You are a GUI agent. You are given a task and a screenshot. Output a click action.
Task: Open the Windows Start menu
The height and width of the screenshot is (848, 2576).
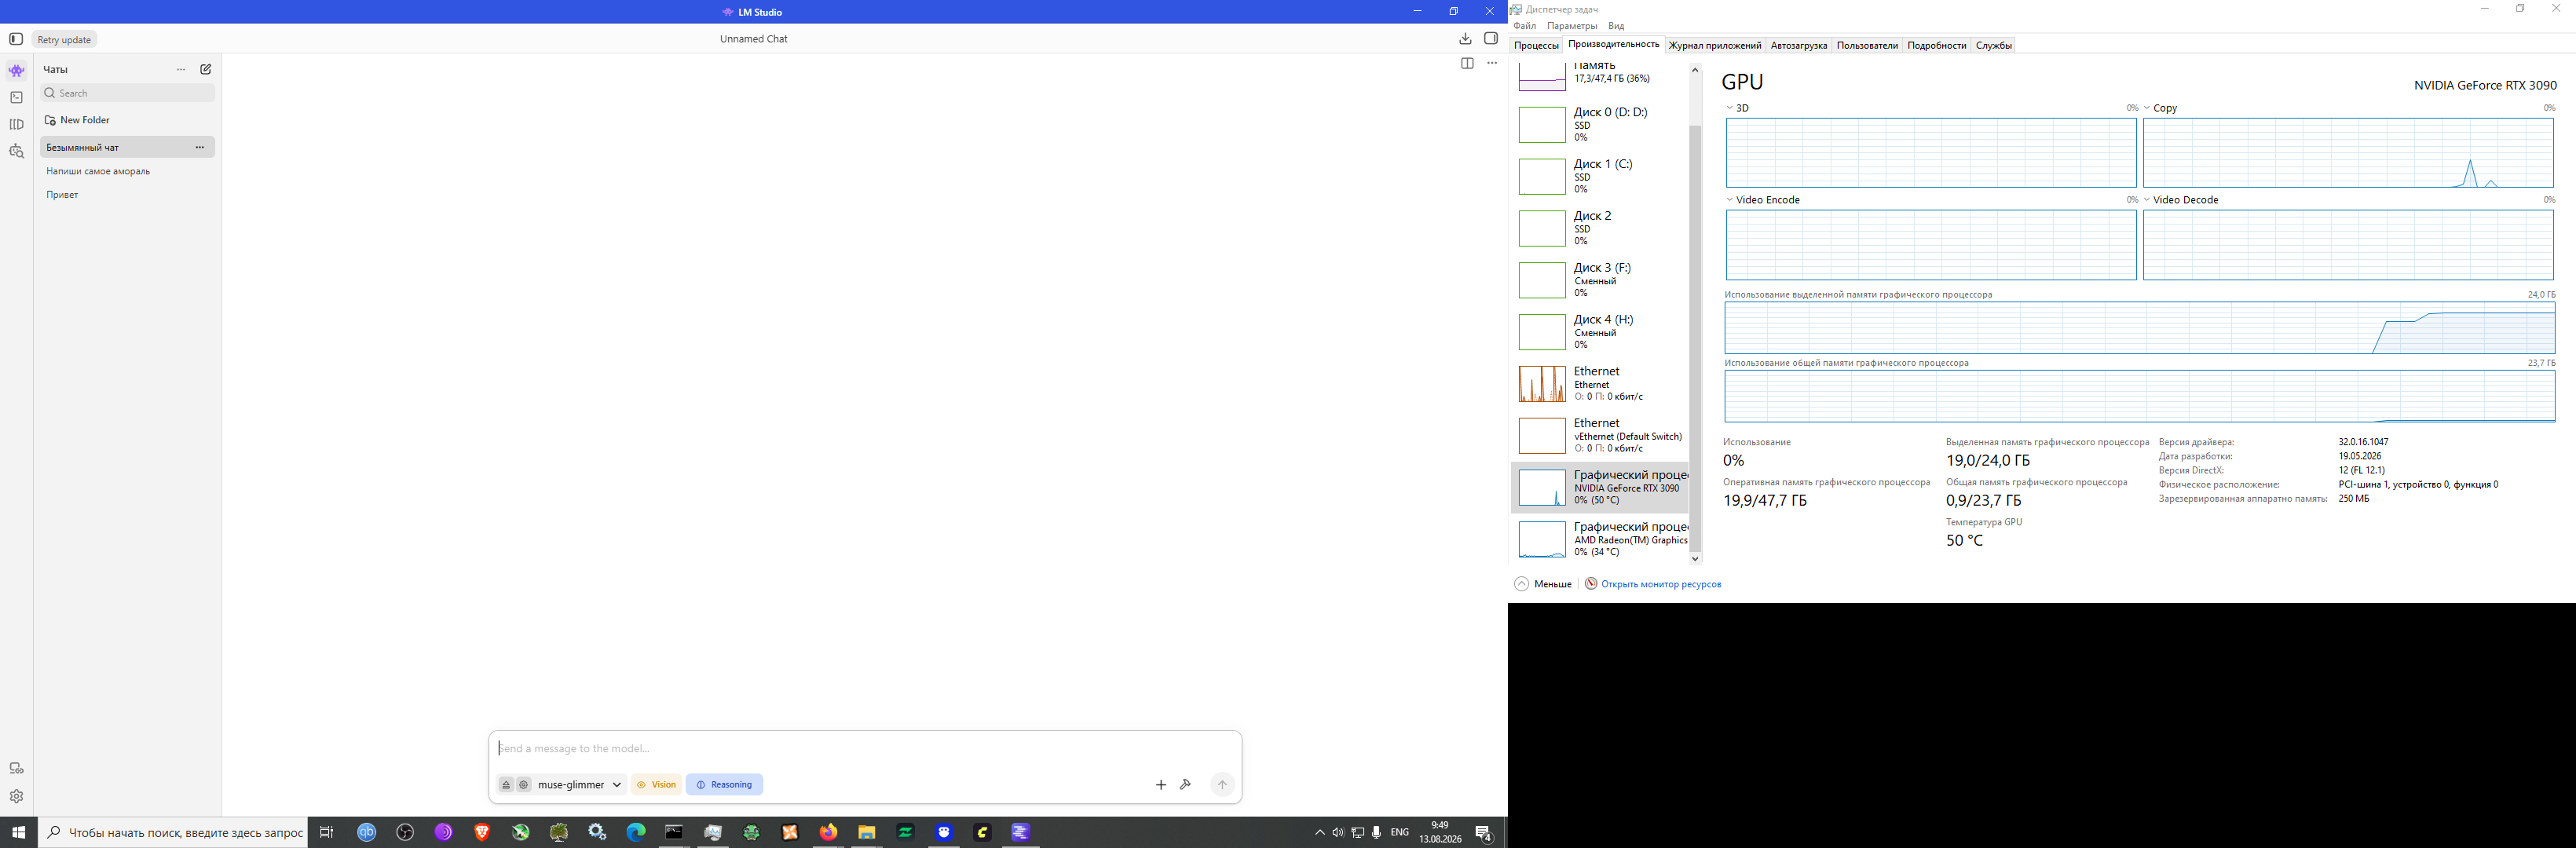pos(19,832)
